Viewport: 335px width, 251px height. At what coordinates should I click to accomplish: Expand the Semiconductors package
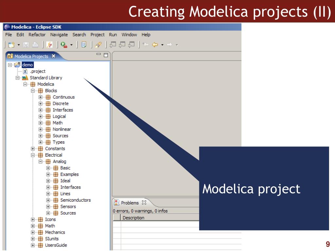click(x=48, y=200)
